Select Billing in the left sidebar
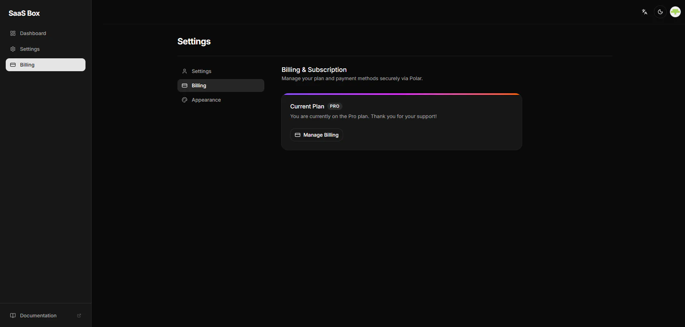Screen dimensions: 685x327 (45, 65)
